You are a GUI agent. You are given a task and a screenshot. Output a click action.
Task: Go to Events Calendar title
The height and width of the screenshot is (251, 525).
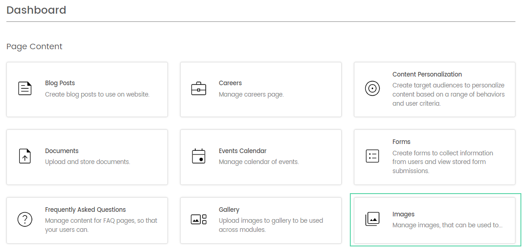coord(243,151)
